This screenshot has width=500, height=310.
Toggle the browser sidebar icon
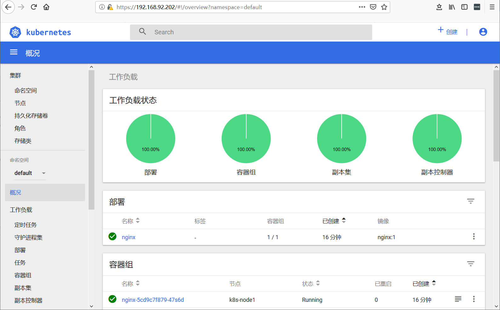pos(464,7)
